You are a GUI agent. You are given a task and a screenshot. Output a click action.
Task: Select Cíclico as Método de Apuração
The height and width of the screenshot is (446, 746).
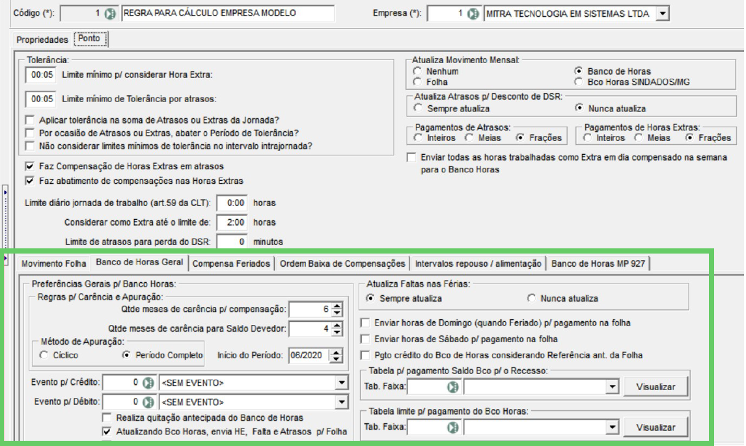[44, 355]
